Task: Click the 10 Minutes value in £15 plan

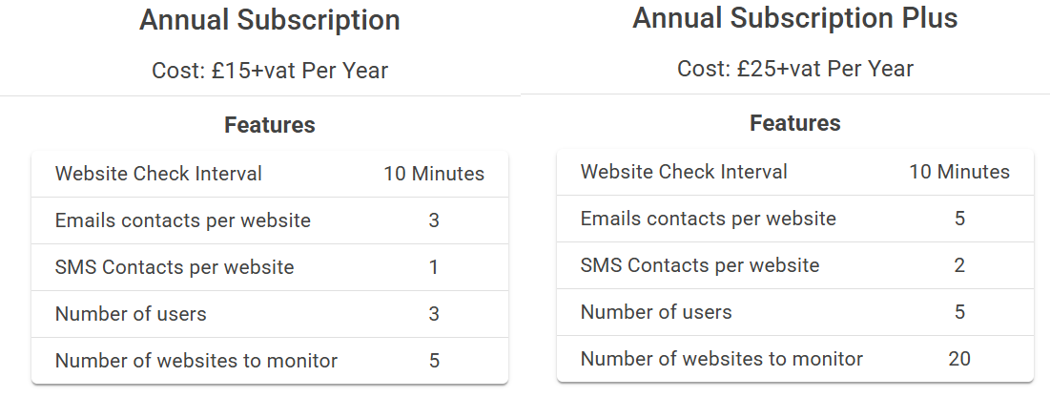Action: click(x=434, y=174)
